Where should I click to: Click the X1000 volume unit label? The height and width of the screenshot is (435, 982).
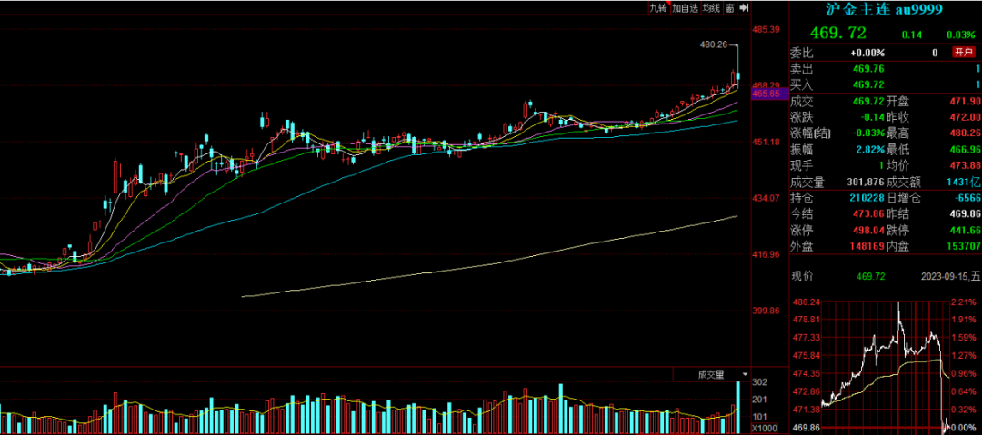point(764,430)
